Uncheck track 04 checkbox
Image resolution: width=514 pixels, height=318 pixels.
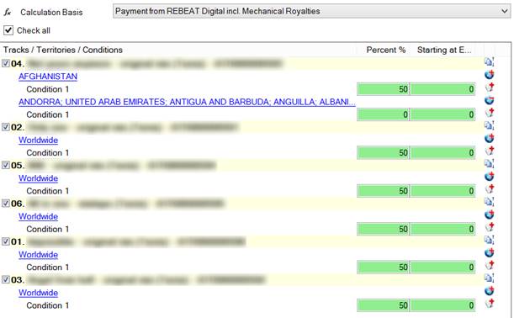tap(6, 63)
